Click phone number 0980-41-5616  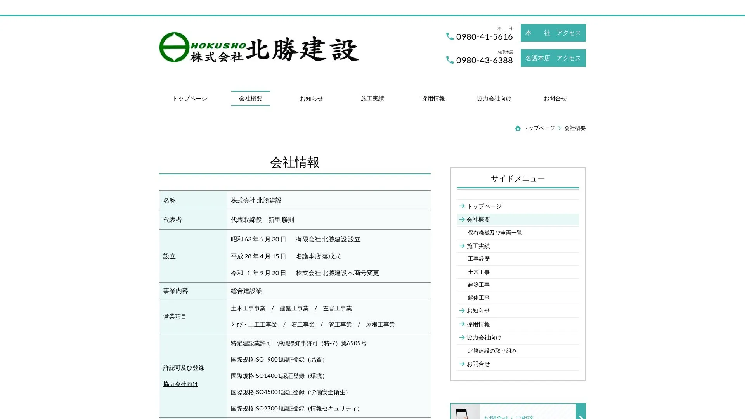[x=484, y=36]
